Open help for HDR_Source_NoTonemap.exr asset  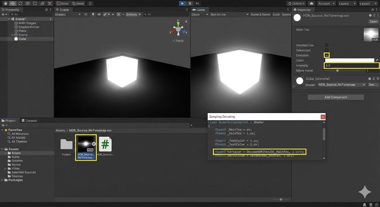tap(370, 16)
